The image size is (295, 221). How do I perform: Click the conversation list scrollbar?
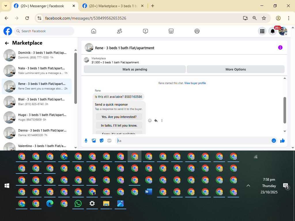point(76,78)
